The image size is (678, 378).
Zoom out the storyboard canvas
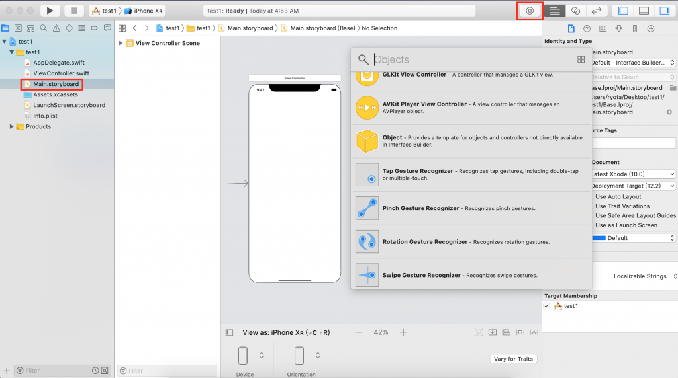[x=358, y=332]
